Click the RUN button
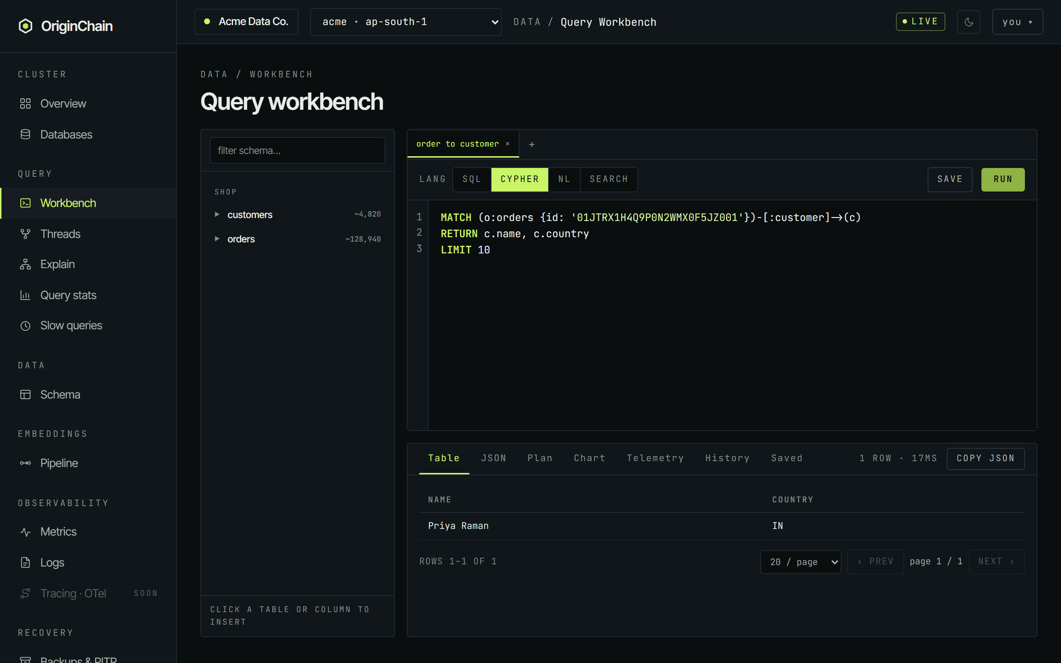Image resolution: width=1061 pixels, height=663 pixels. coord(1003,179)
